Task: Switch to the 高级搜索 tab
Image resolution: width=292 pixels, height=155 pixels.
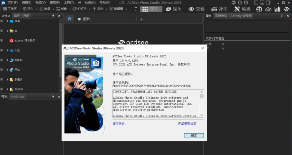Action: coord(221,16)
